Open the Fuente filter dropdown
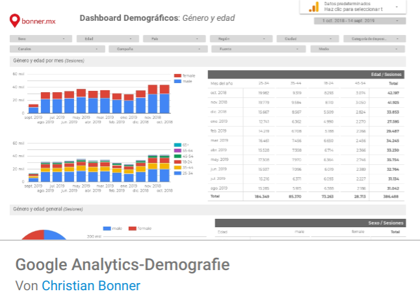 [x=259, y=49]
